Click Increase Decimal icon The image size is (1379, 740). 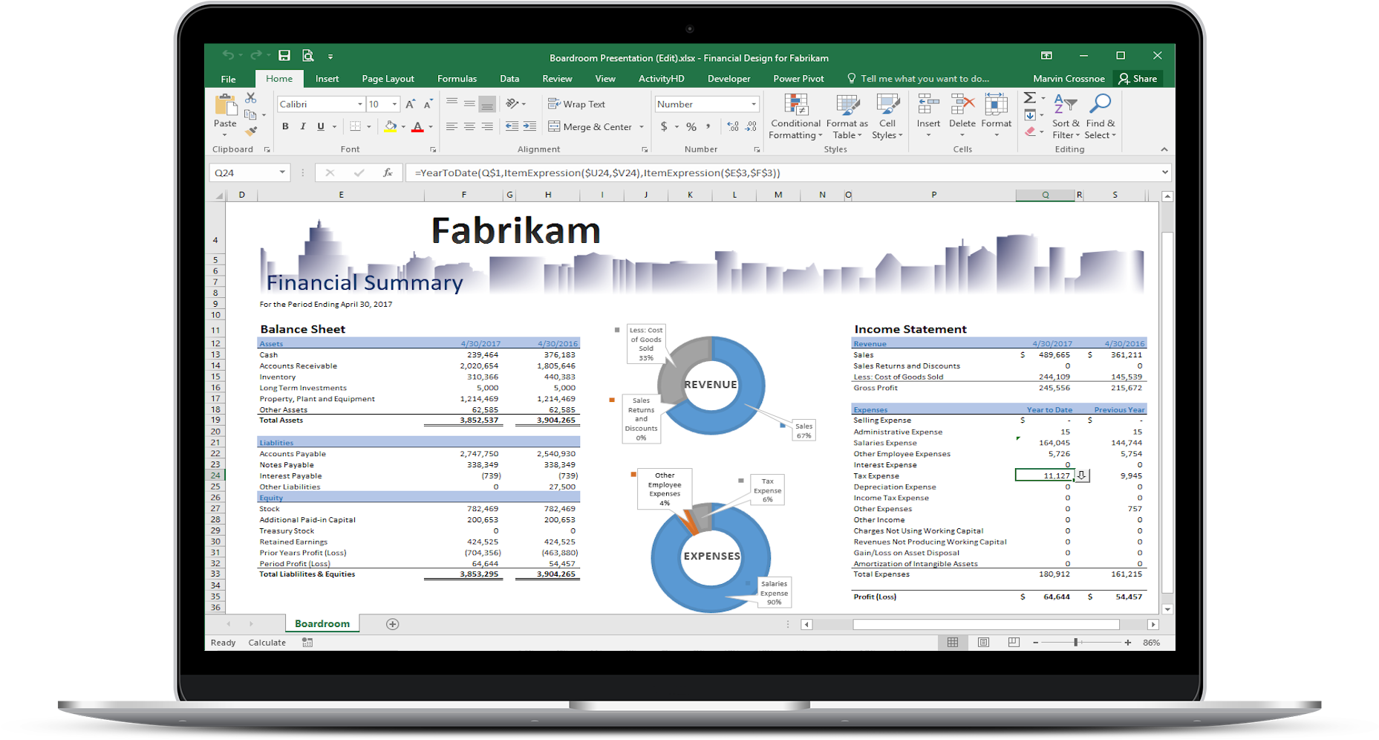[x=733, y=127]
